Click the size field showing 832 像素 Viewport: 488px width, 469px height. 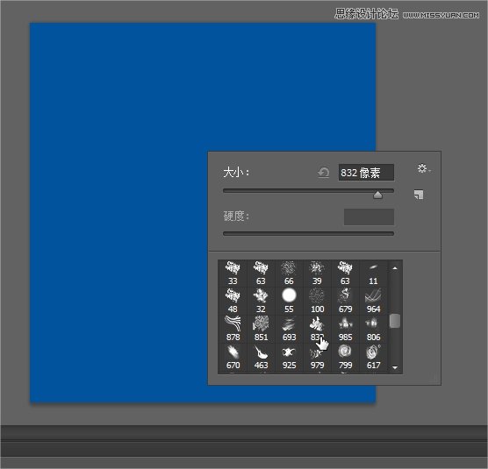(x=366, y=173)
